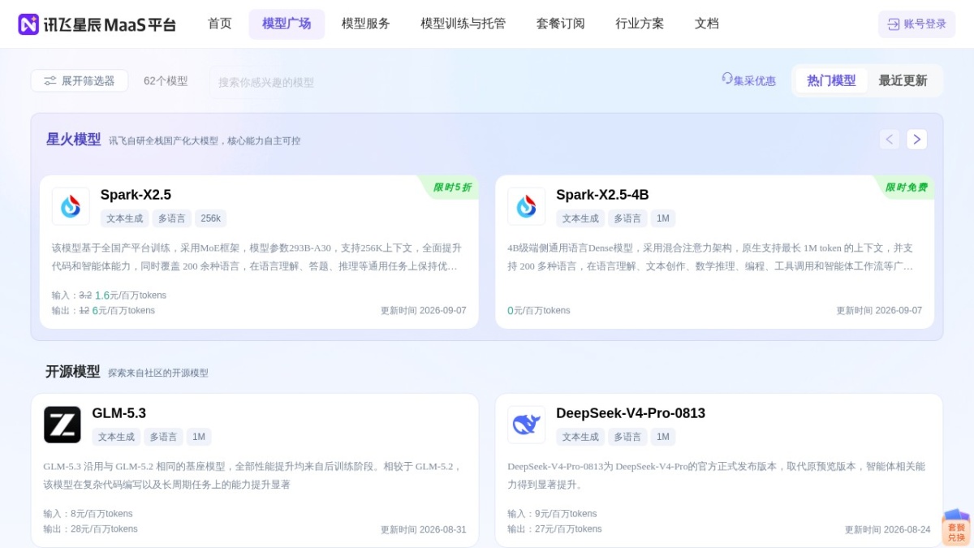
Task: Click the 多语言 tag on GLM-5.3
Action: (x=162, y=437)
